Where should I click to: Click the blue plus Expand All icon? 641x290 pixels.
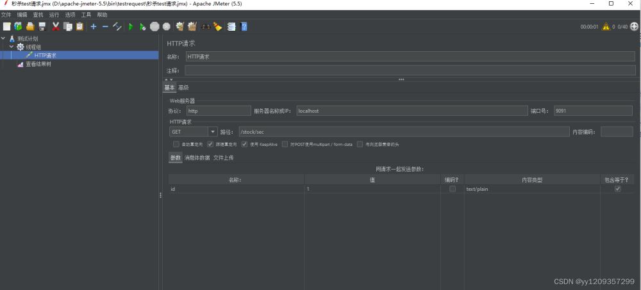[94, 26]
